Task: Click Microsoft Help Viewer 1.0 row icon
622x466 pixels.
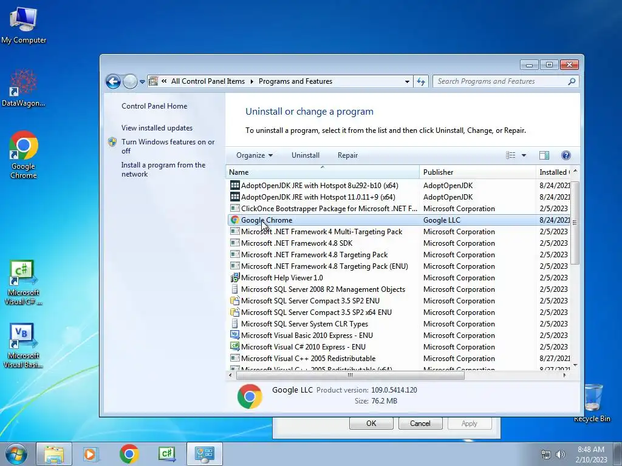Action: pos(235,278)
